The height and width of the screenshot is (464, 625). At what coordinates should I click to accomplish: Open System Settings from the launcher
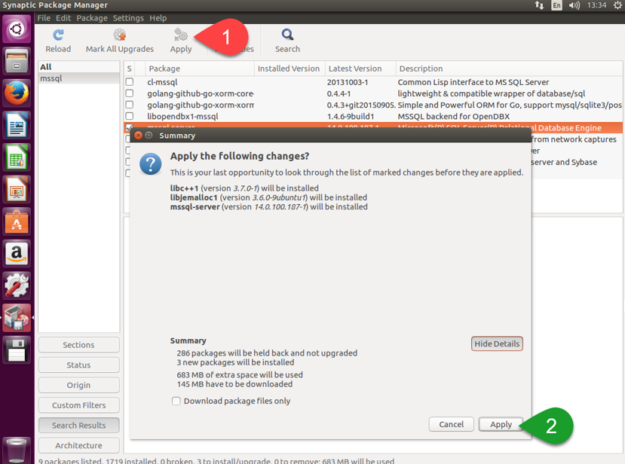pyautogui.click(x=17, y=285)
